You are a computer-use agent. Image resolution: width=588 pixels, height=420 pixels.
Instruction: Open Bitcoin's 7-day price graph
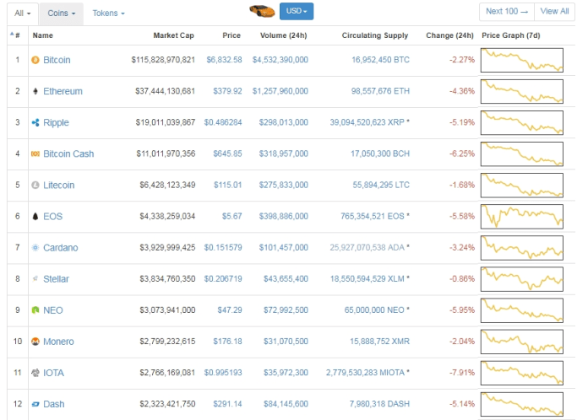coord(521,60)
